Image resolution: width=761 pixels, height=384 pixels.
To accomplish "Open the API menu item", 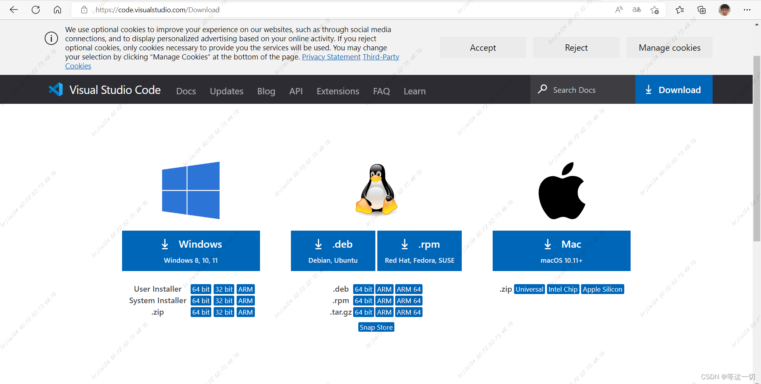I will tap(296, 91).
